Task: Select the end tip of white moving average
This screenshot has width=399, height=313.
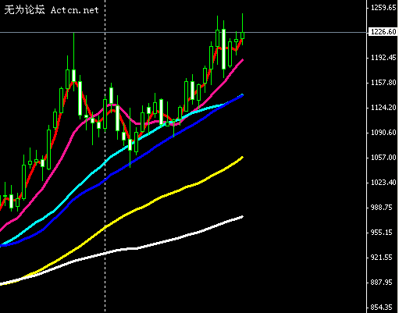Action: 242,217
